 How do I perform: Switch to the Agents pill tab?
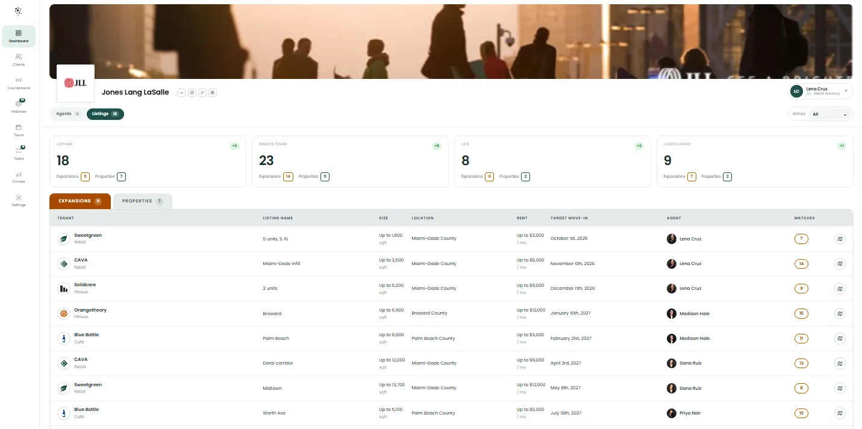tap(68, 114)
